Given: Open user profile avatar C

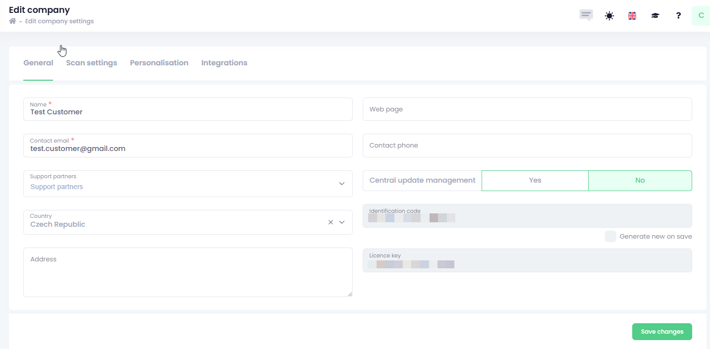Looking at the screenshot, I should (701, 16).
